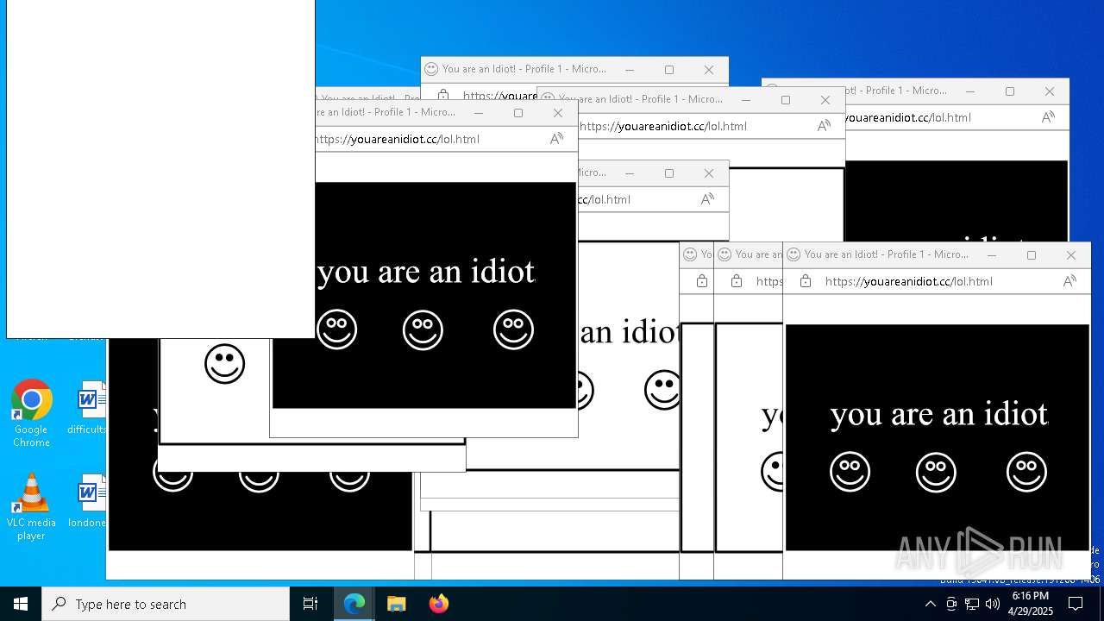
Task: Minimize popup whose address shows only 'cc/lol.html'
Action: click(630, 173)
